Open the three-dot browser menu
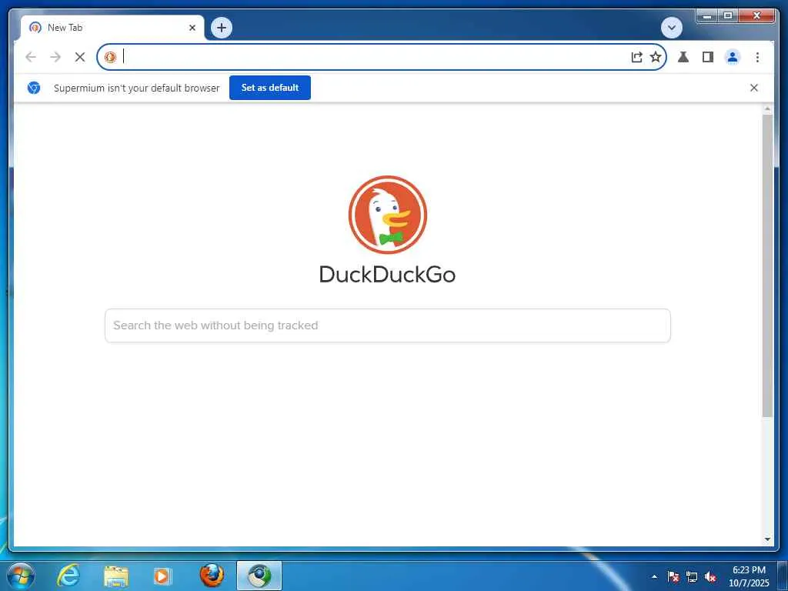 757,57
